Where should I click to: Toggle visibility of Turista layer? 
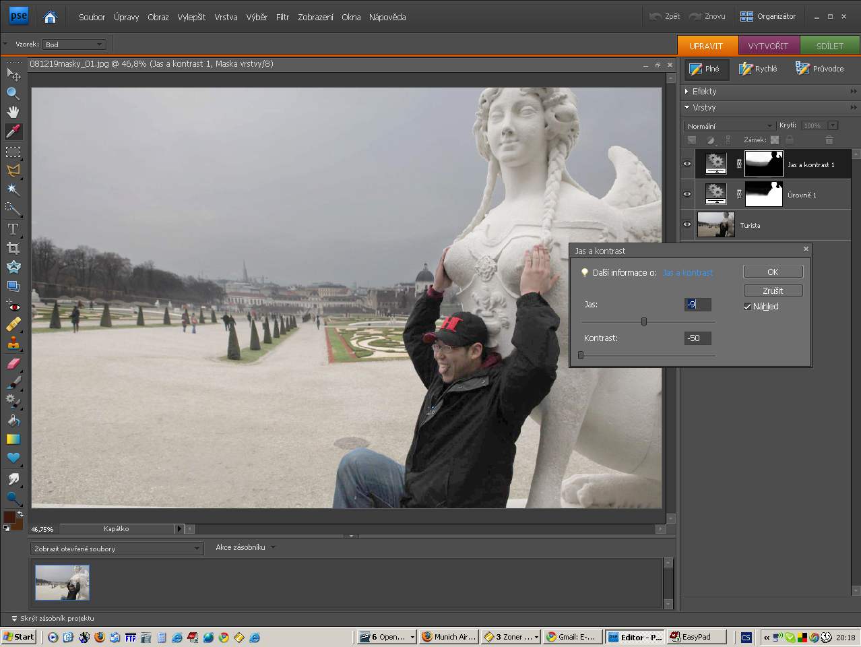pos(687,225)
